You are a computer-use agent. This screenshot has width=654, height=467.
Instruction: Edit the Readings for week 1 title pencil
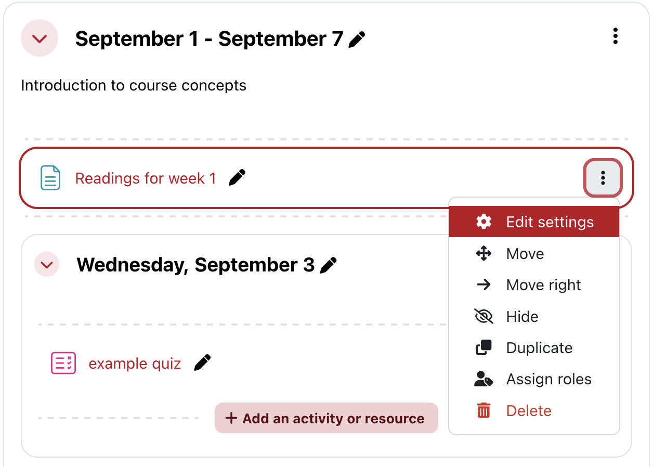(x=237, y=178)
